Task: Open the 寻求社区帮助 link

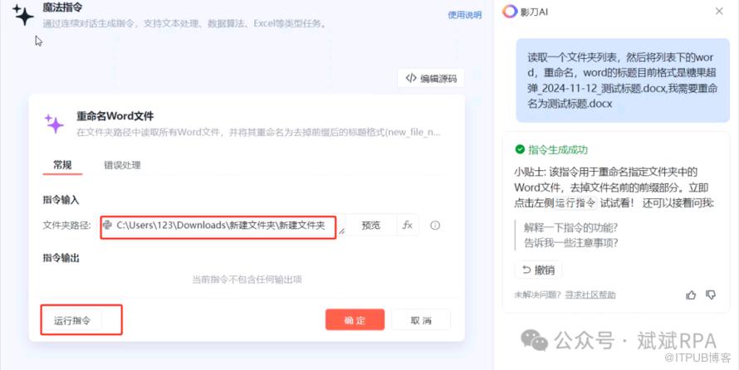Action: (x=590, y=295)
